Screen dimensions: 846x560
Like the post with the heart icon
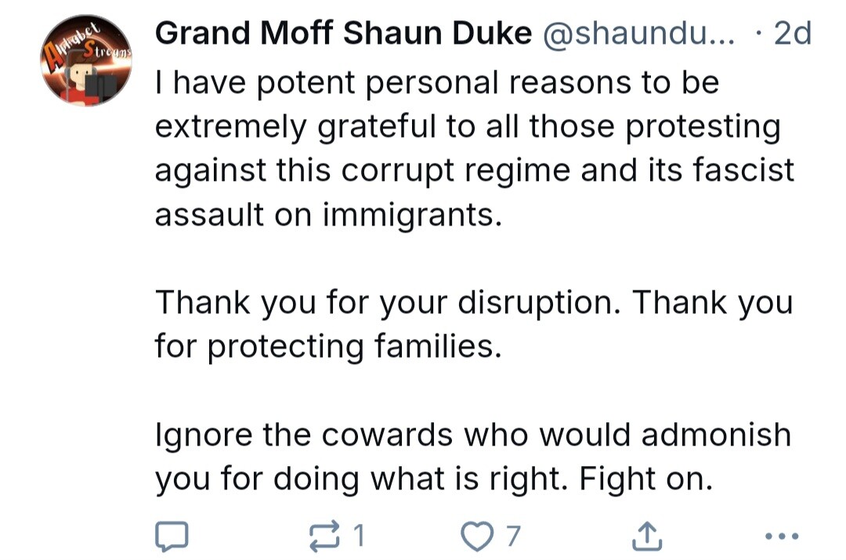click(477, 536)
